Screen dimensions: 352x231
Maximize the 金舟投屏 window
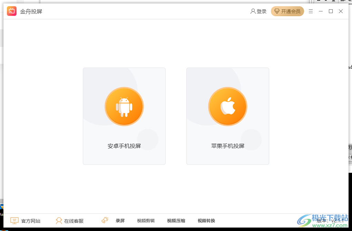coord(331,11)
